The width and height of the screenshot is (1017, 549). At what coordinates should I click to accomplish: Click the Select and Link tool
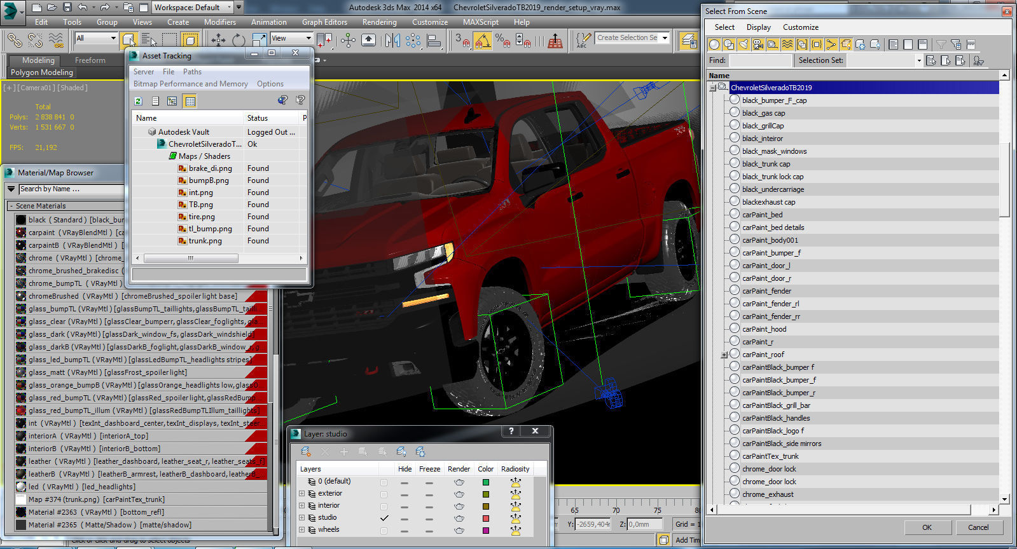pyautogui.click(x=15, y=40)
